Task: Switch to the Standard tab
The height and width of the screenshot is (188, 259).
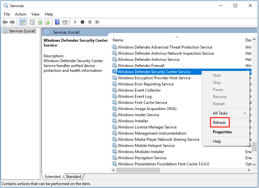Action: click(73, 177)
